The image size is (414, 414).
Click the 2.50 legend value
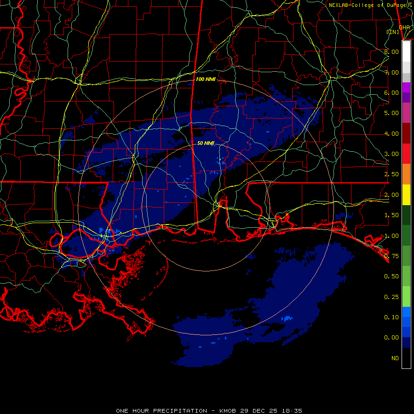(391, 174)
